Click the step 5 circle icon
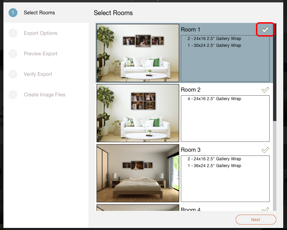This screenshot has width=287, height=230. [13, 95]
